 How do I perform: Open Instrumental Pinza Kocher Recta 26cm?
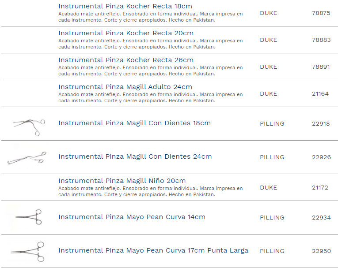pos(126,60)
